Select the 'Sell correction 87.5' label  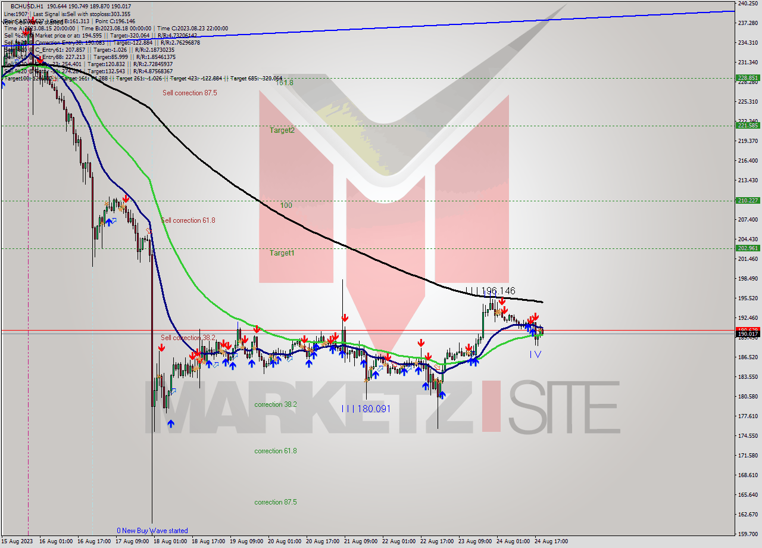(x=190, y=93)
